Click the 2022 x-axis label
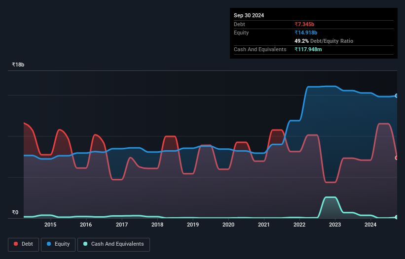Screen dimensions: 405x259 pos(299,225)
